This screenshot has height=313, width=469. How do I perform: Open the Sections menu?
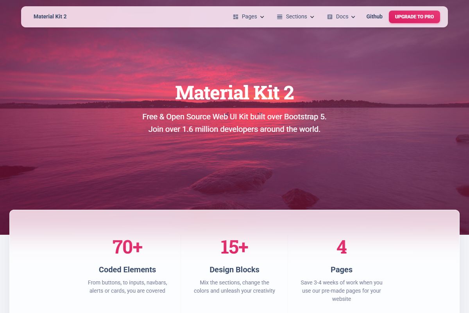[x=295, y=17]
